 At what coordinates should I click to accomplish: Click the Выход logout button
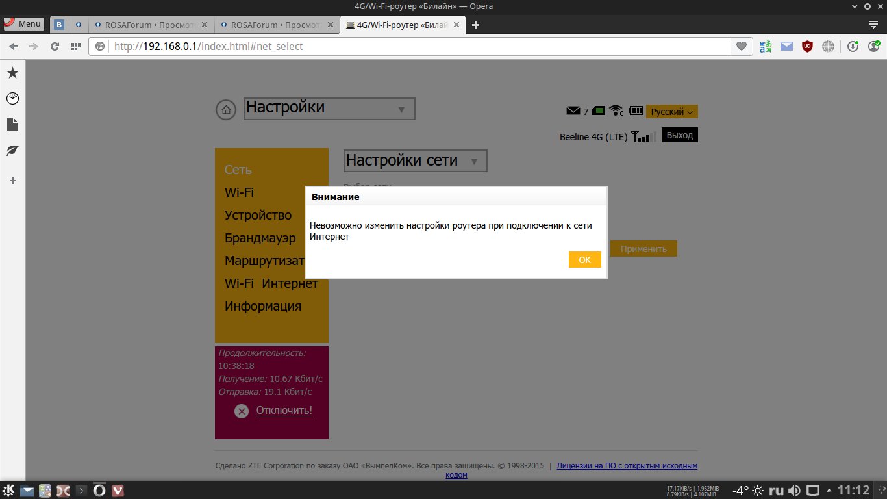[x=680, y=135]
